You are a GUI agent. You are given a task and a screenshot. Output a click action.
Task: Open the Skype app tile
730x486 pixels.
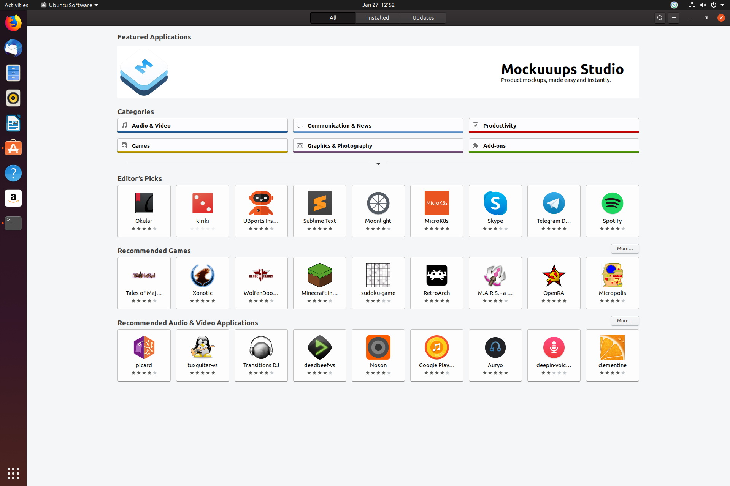coord(495,211)
